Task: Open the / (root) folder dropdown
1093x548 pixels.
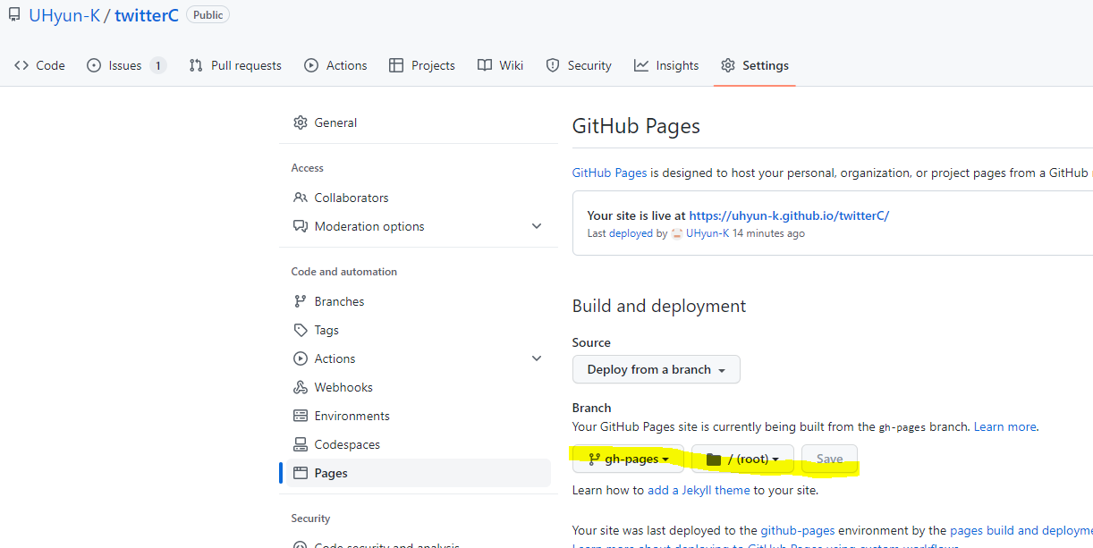Action: pyautogui.click(x=742, y=459)
